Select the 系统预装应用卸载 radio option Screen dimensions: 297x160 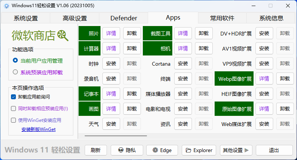15,72
